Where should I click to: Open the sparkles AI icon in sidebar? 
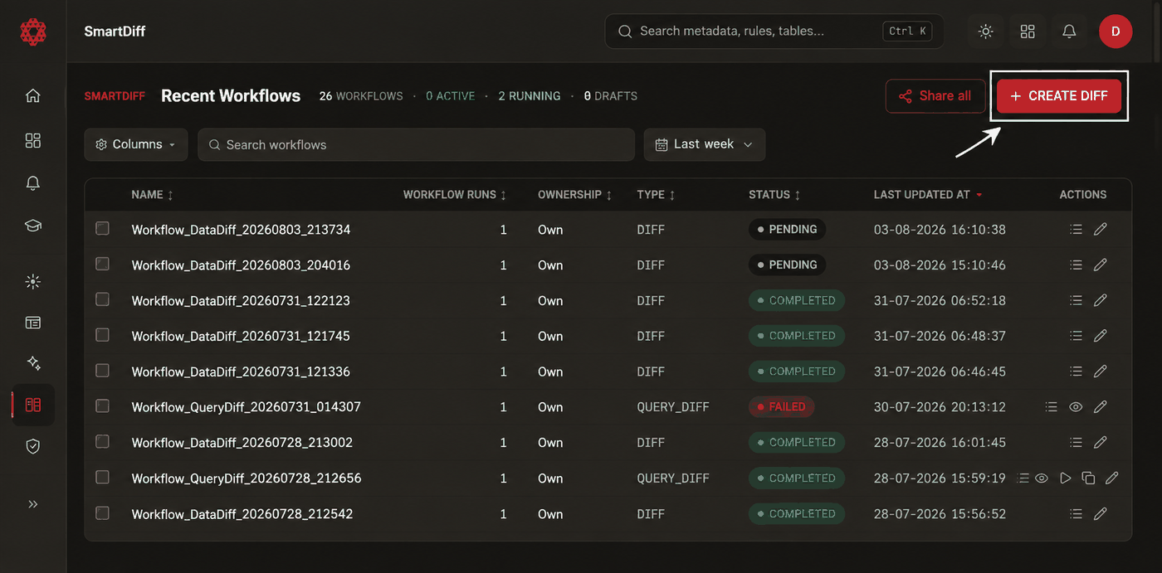tap(33, 363)
